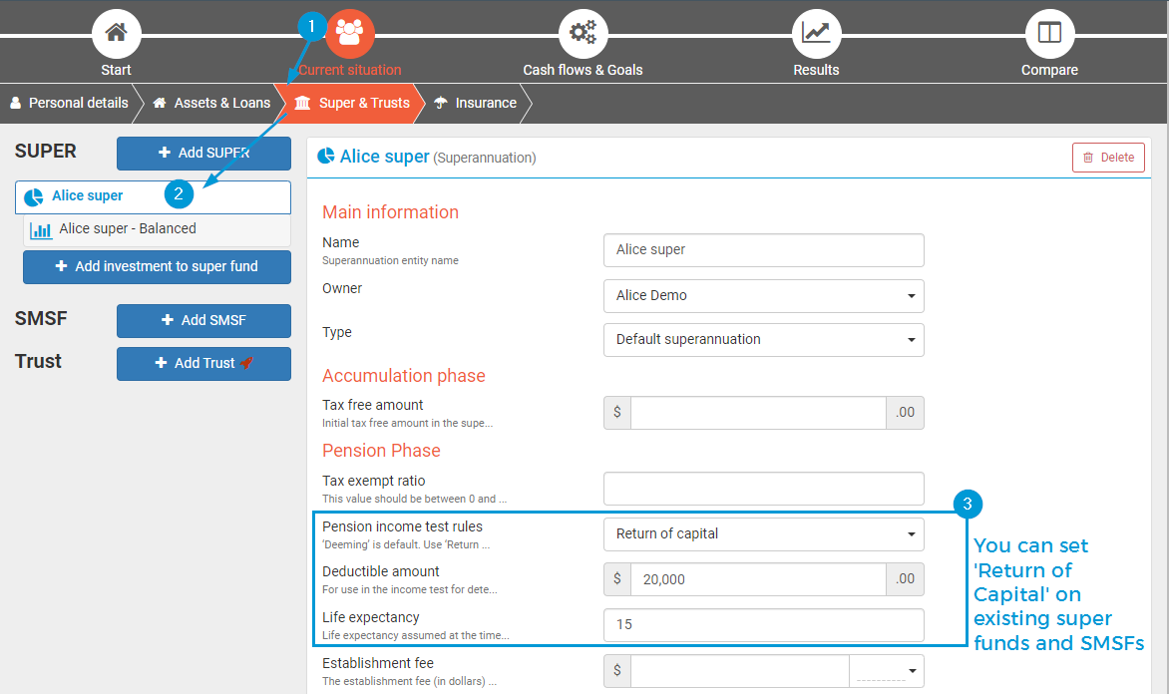Open the Results chart icon
This screenshot has width=1169, height=694.
[x=816, y=33]
